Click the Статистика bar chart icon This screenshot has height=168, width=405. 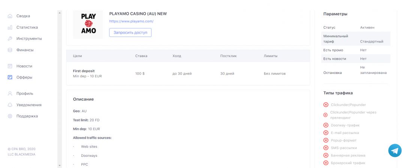pyautogui.click(x=10, y=28)
